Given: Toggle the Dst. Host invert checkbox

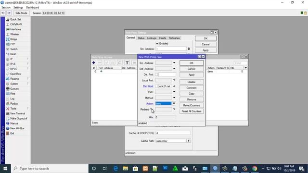Looking at the screenshot, I should click(156, 86).
